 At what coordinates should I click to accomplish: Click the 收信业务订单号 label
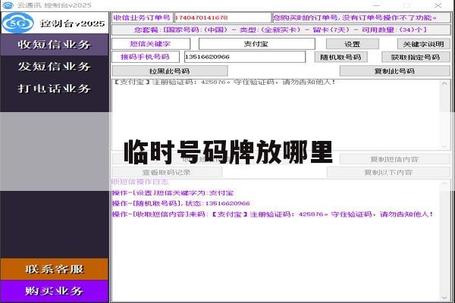(x=142, y=17)
